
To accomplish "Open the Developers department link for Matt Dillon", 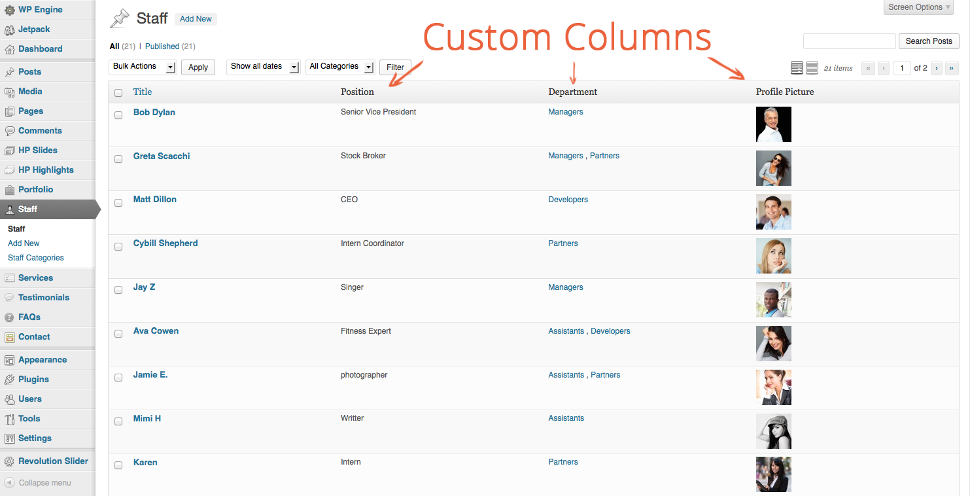I will pyautogui.click(x=568, y=200).
